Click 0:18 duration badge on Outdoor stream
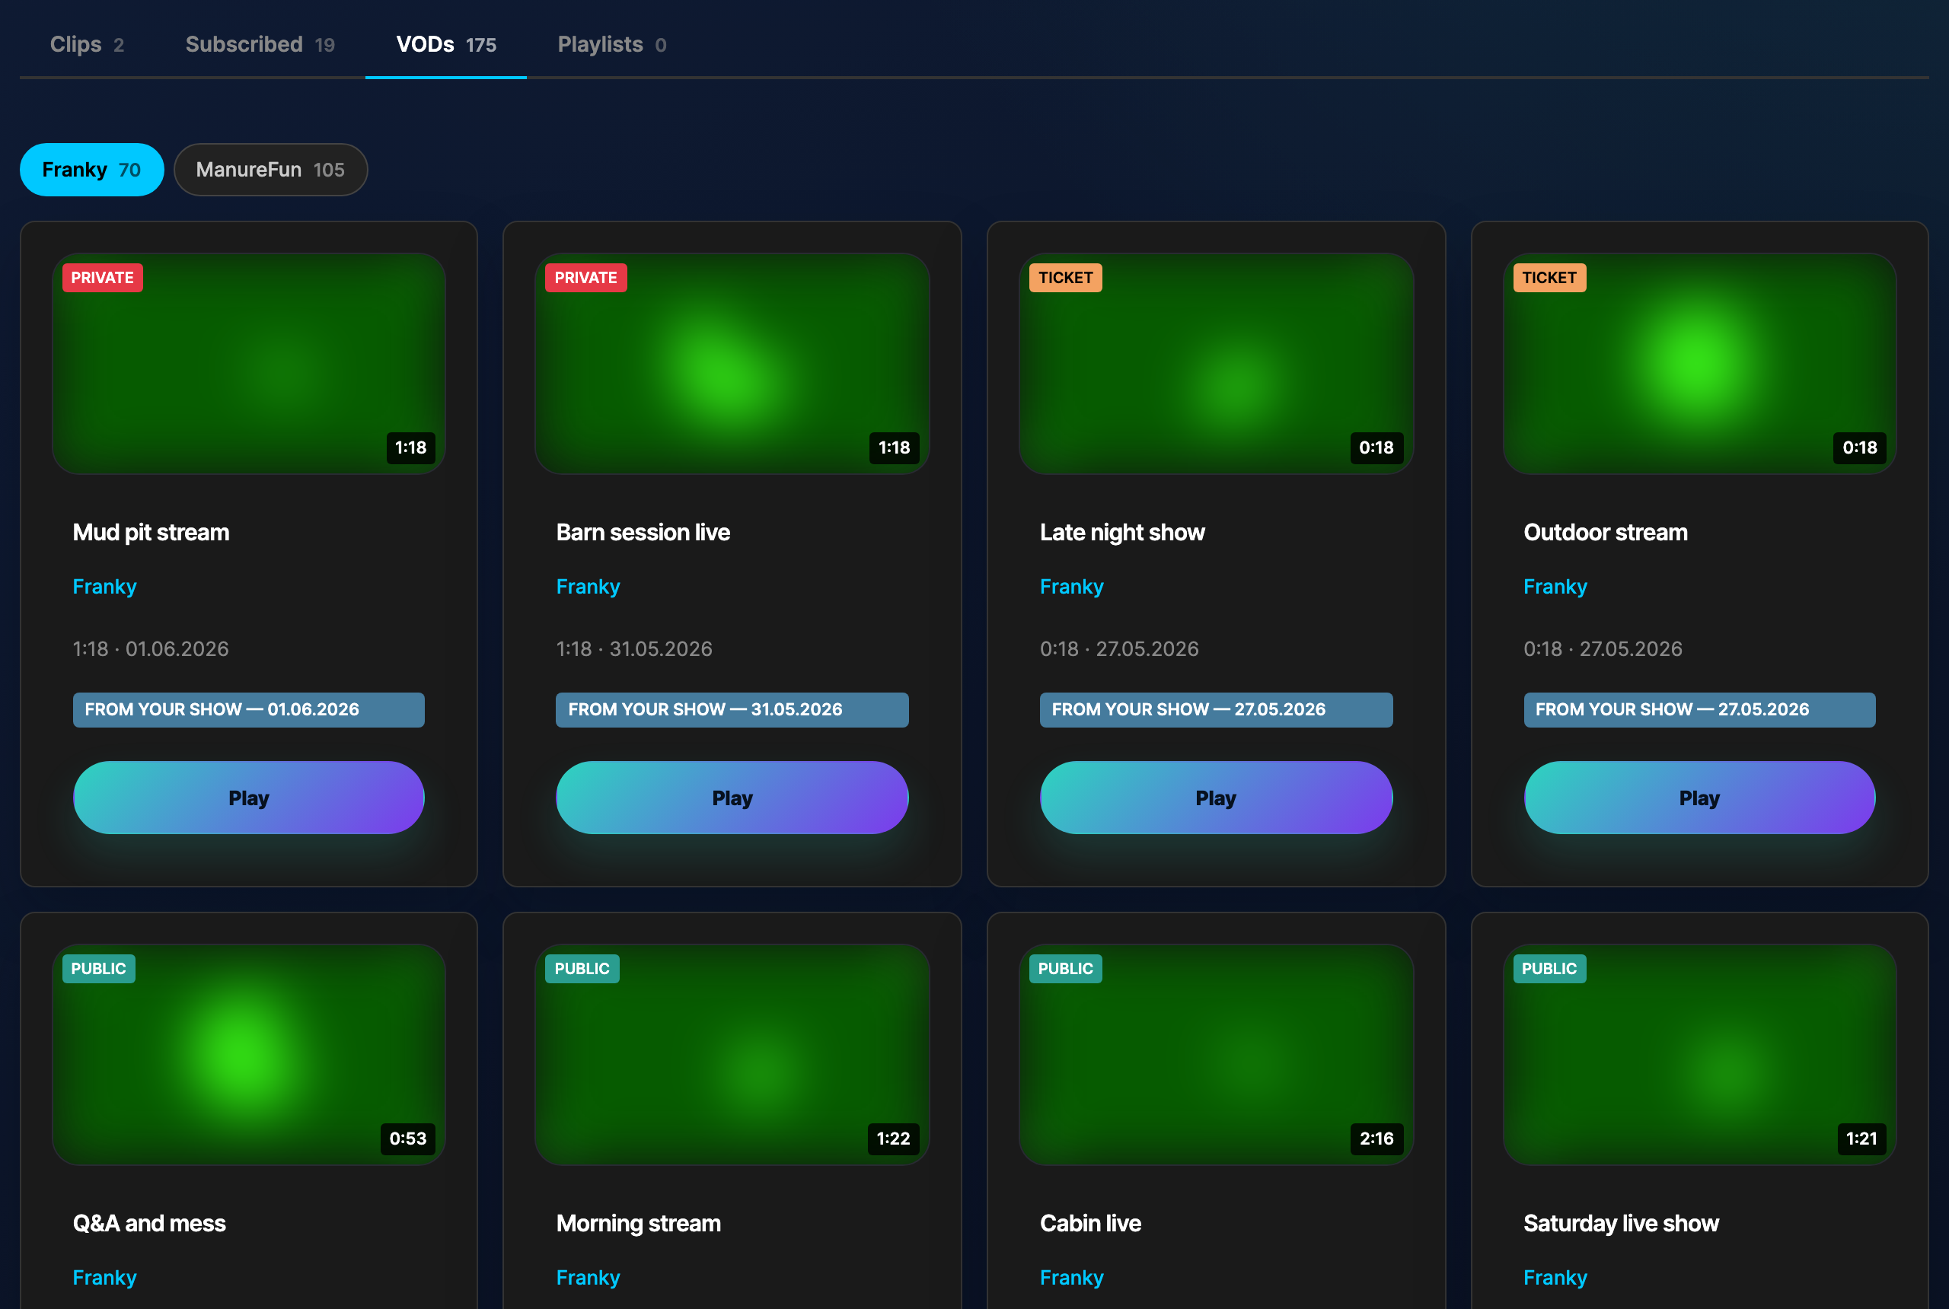This screenshot has height=1309, width=1949. [x=1860, y=448]
